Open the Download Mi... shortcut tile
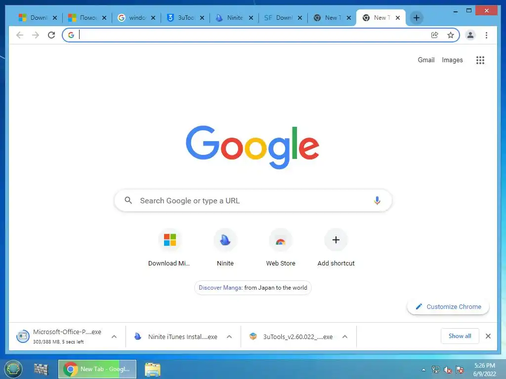506x379 pixels. (x=169, y=248)
